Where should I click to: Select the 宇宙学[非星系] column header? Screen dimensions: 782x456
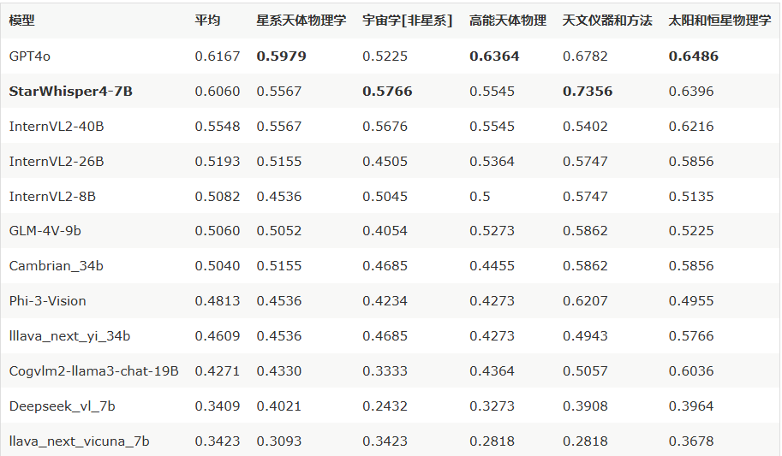tap(408, 21)
